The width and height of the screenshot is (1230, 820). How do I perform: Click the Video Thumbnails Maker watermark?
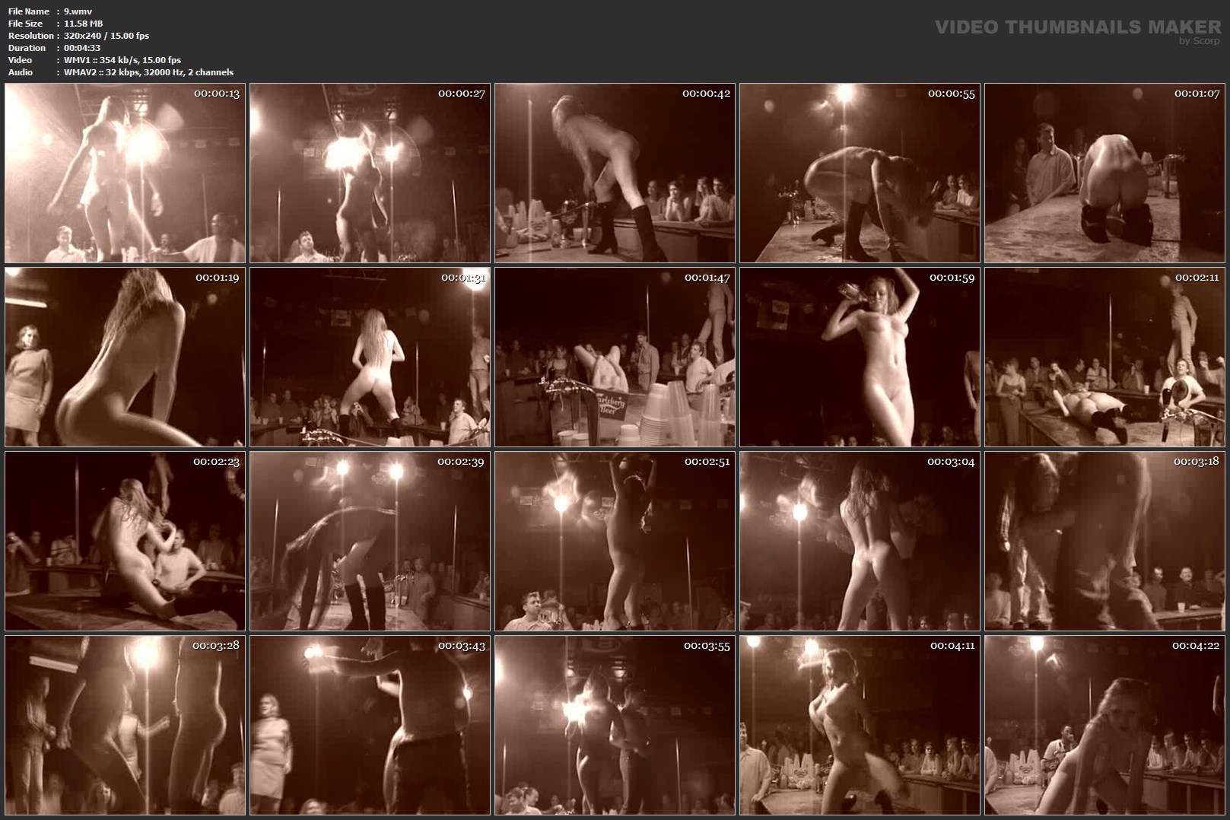click(x=1077, y=27)
